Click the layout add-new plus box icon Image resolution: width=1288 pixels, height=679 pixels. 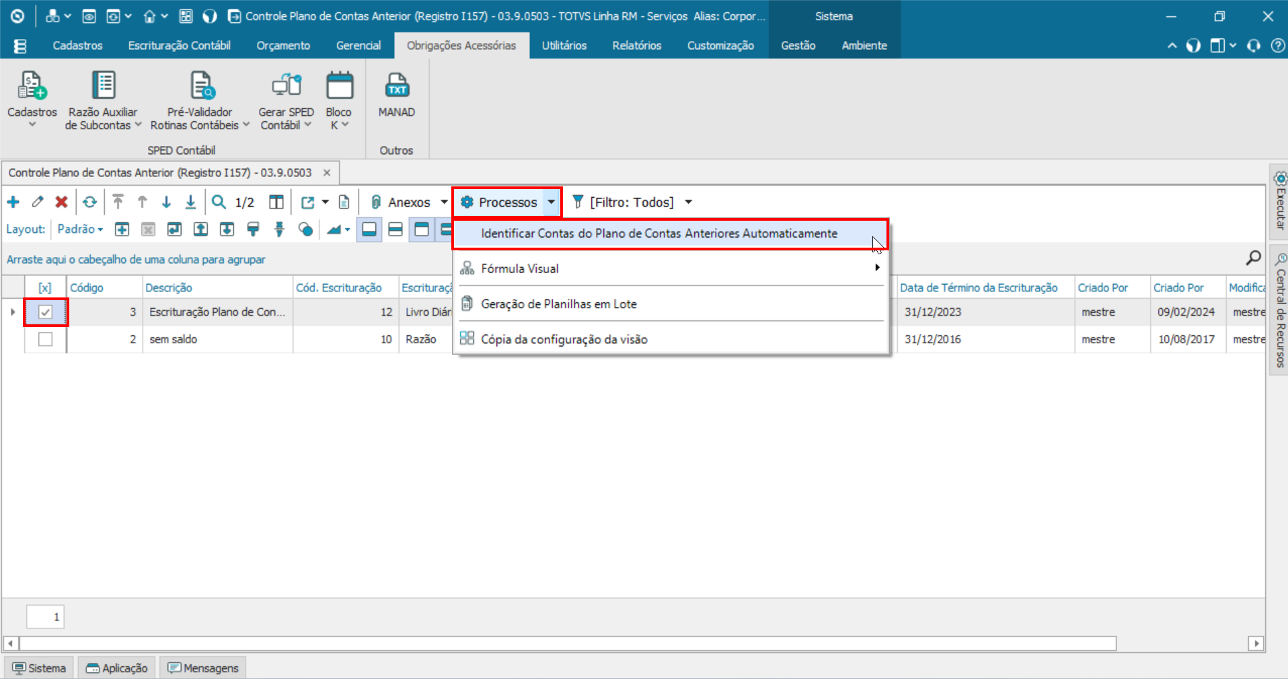(122, 229)
